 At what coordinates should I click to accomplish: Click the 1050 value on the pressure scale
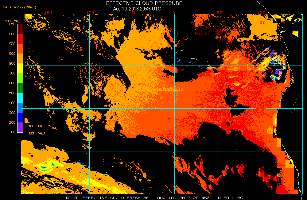[11, 24]
